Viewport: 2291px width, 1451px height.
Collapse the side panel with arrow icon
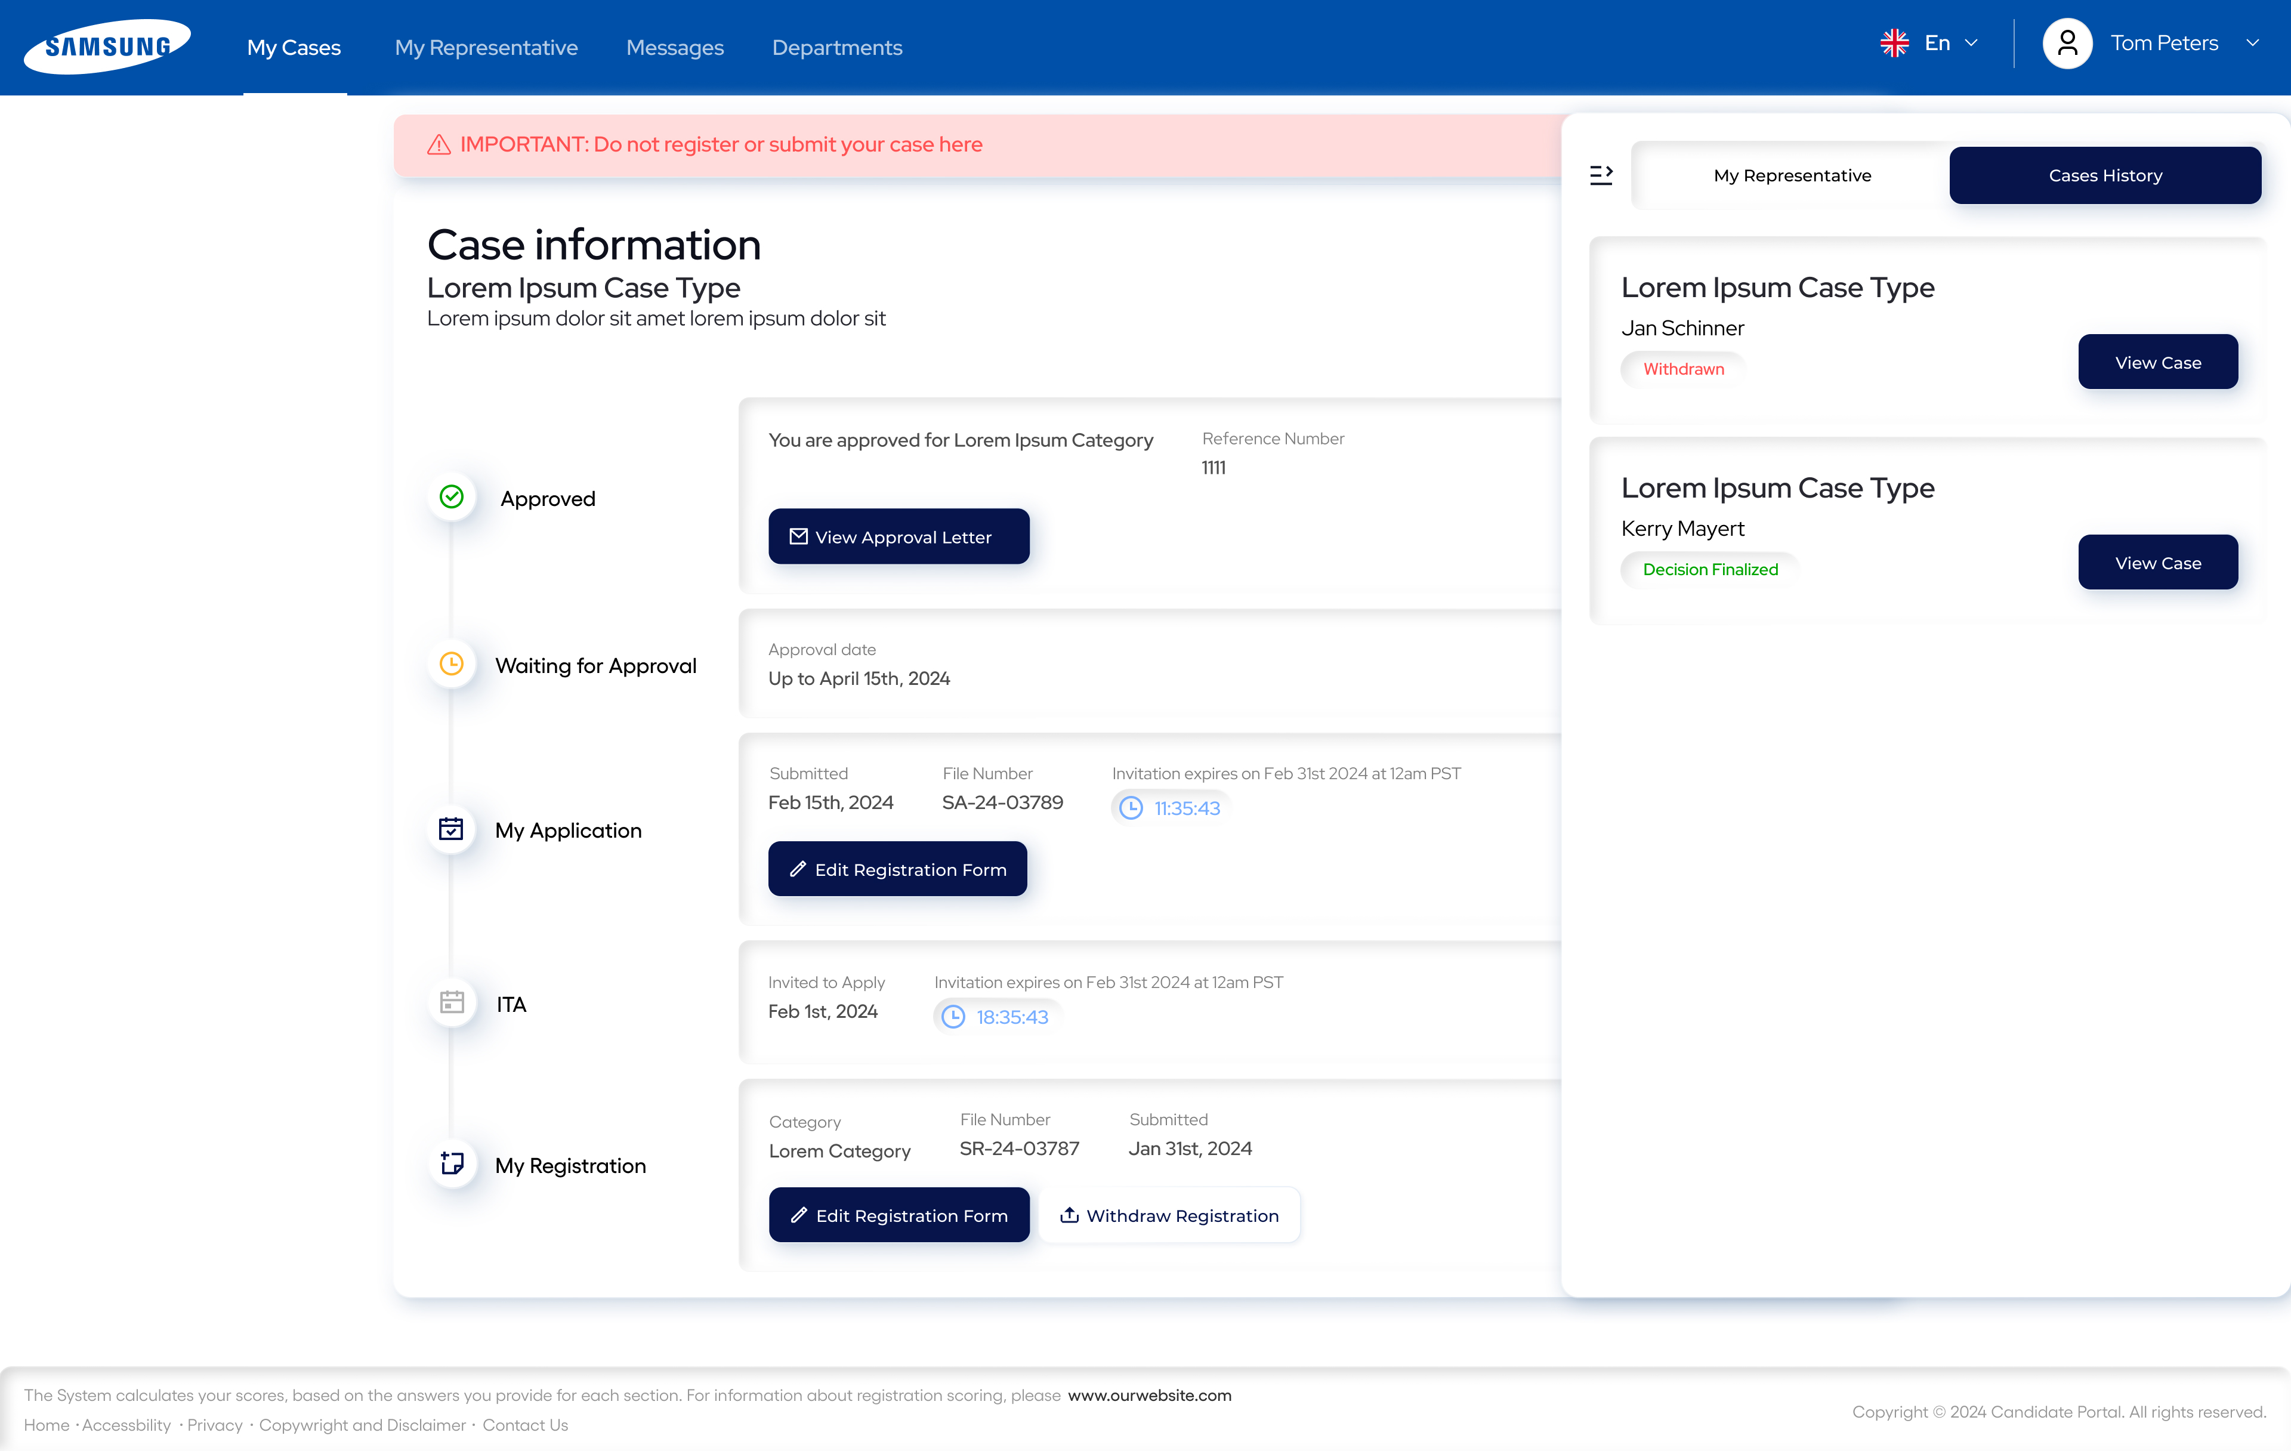[1601, 175]
